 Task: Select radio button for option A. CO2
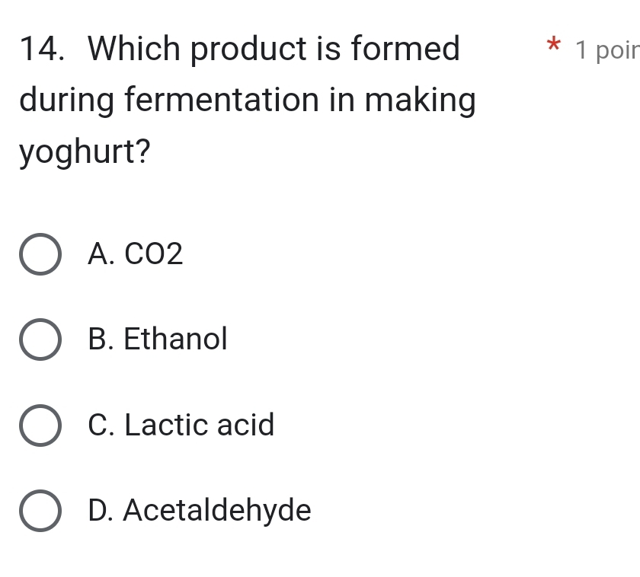[42, 254]
